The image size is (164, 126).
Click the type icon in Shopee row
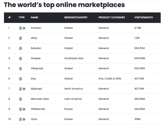[x=20, y=58]
